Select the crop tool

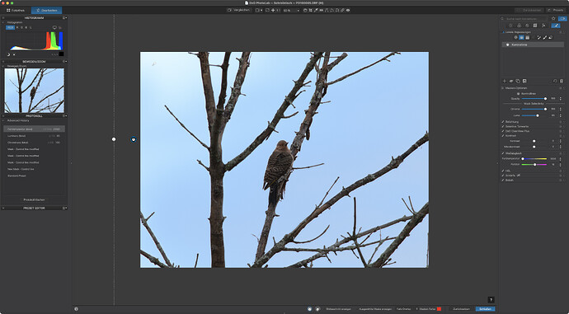(311, 10)
